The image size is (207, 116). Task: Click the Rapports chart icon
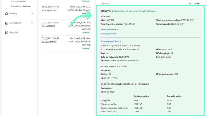[7, 32]
